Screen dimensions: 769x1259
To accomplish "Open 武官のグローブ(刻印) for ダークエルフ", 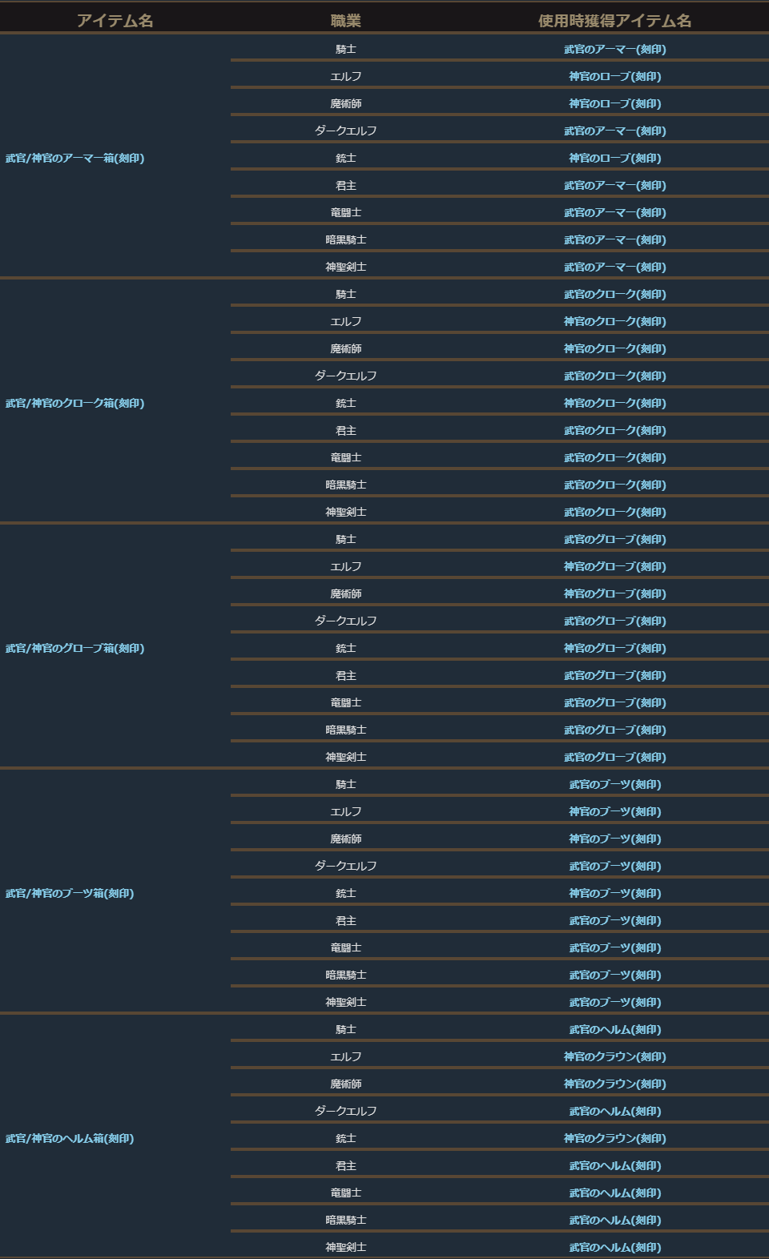I will pos(614,621).
